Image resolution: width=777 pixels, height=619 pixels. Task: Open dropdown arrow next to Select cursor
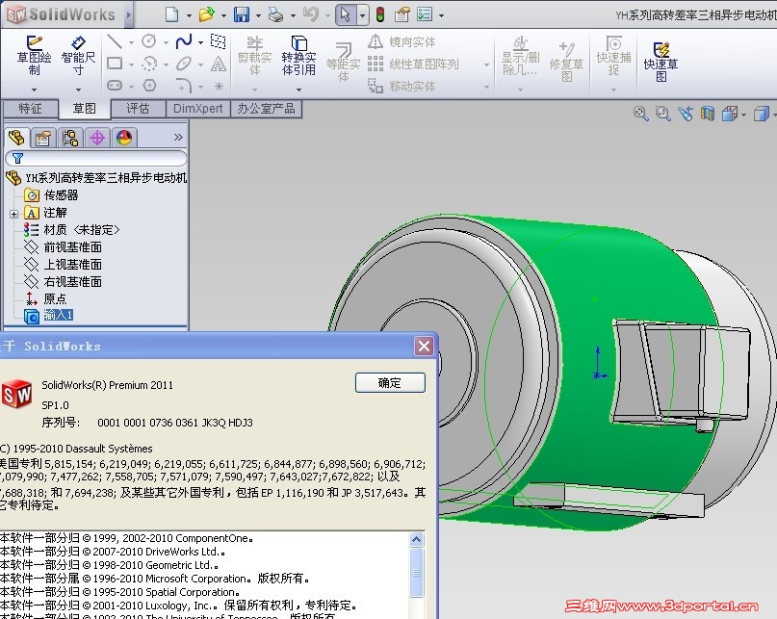click(363, 15)
